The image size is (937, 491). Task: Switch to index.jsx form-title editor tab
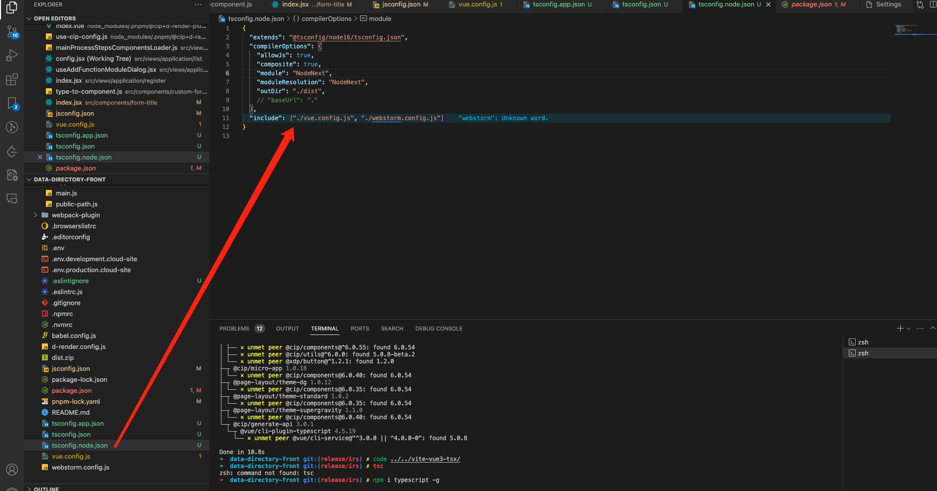(315, 4)
